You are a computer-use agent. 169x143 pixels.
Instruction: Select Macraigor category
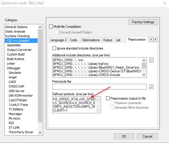[21, 114]
